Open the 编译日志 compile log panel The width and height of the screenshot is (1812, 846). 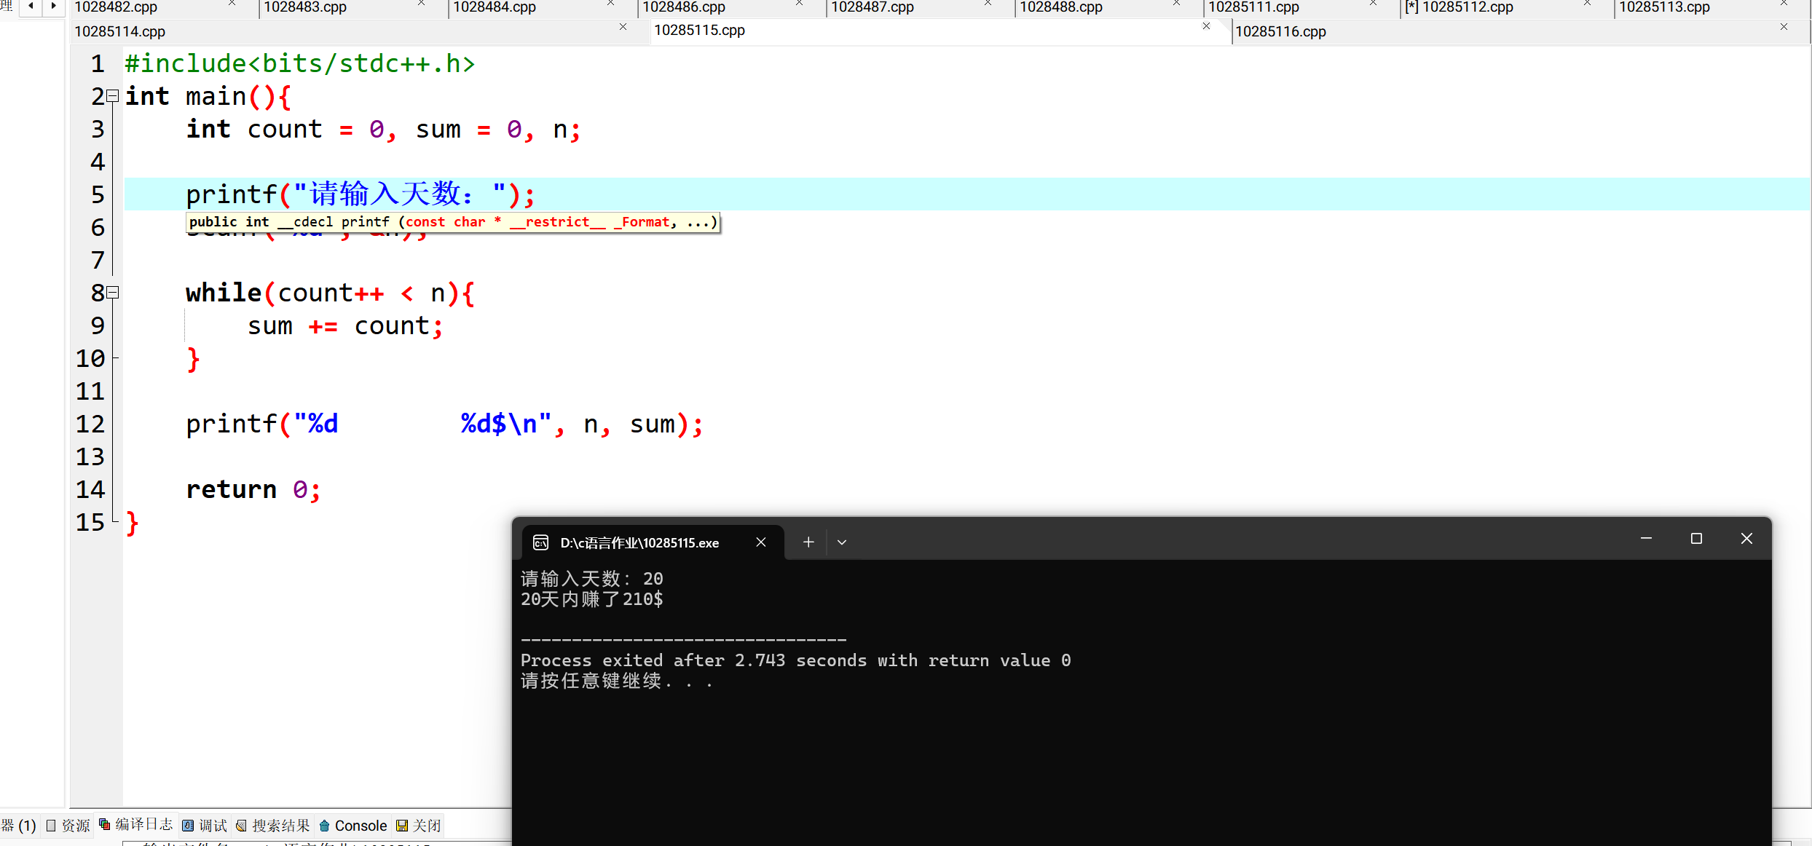tap(136, 824)
